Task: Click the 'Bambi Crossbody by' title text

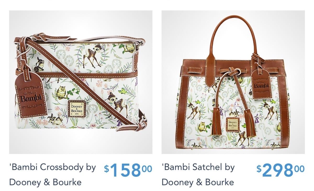Action: click(52, 167)
